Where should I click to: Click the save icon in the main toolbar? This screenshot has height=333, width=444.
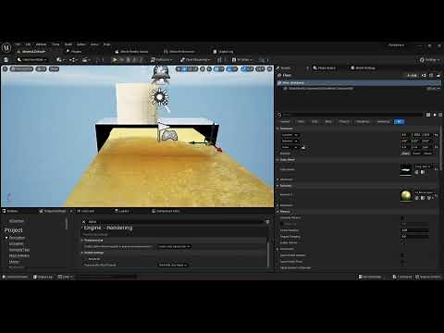pyautogui.click(x=6, y=60)
